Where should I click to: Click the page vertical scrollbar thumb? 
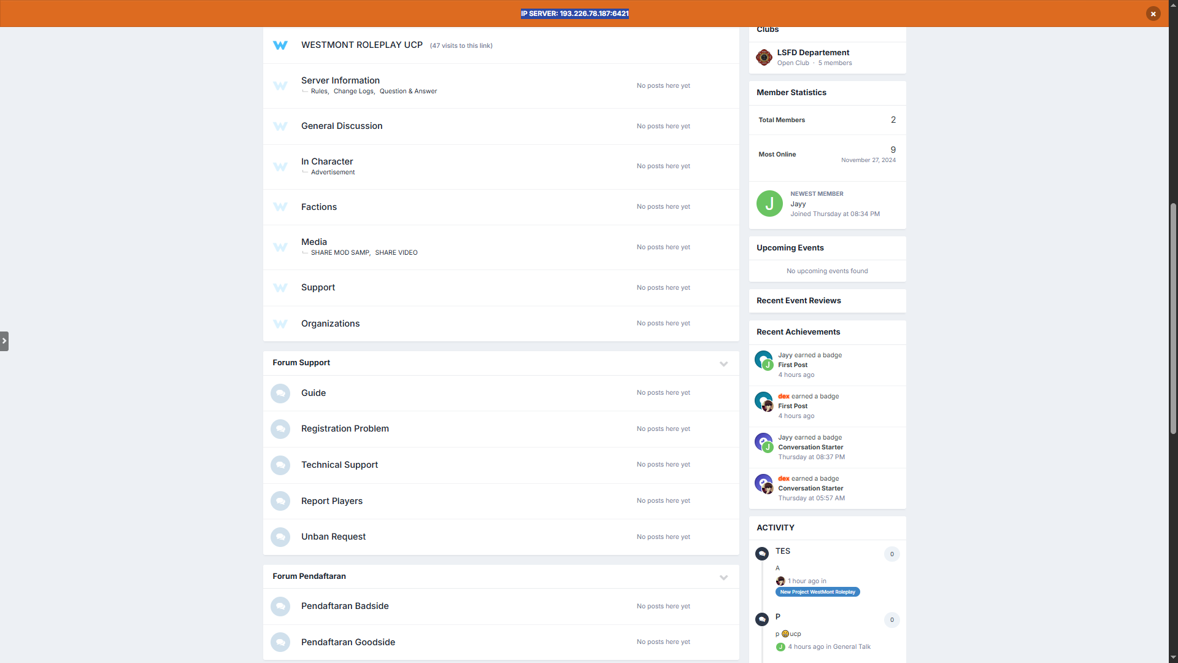click(x=1173, y=319)
